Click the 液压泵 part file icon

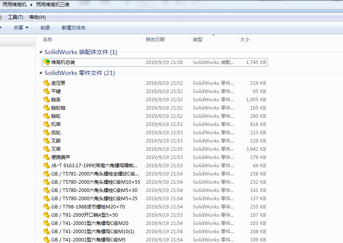(x=46, y=83)
